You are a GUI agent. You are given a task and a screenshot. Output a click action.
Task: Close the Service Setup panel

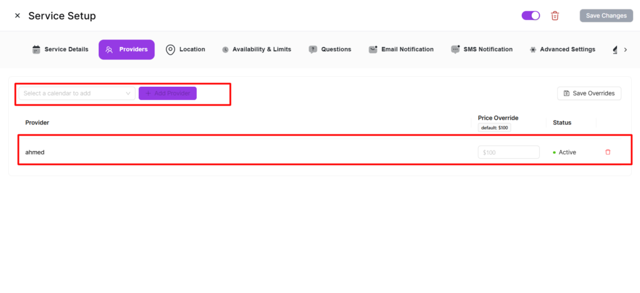(17, 16)
